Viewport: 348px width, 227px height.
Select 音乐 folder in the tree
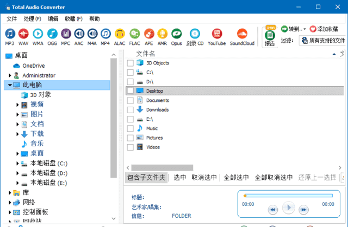pyautogui.click(x=37, y=144)
